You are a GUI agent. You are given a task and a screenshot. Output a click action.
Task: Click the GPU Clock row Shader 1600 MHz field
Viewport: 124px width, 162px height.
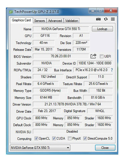(104, 118)
